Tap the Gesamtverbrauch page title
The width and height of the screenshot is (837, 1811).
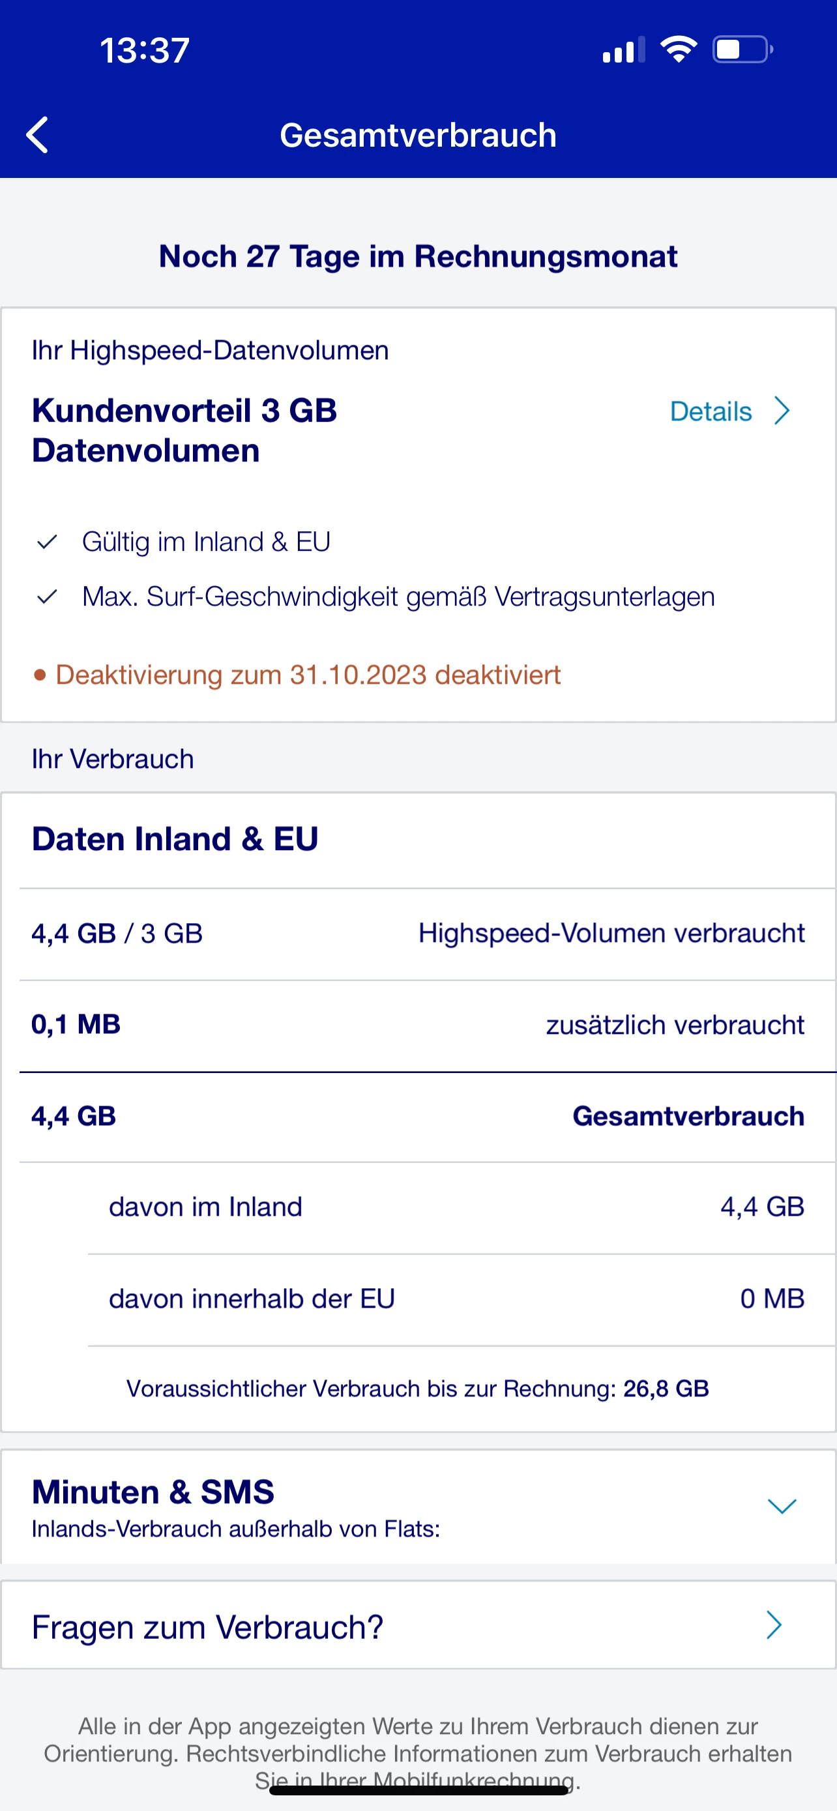pyautogui.click(x=418, y=135)
